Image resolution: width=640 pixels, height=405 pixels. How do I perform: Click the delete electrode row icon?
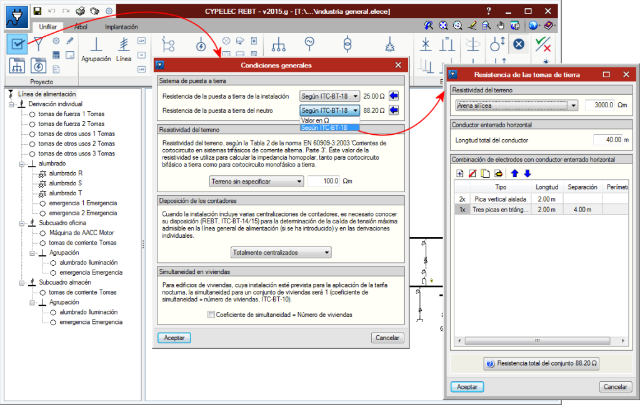point(472,173)
